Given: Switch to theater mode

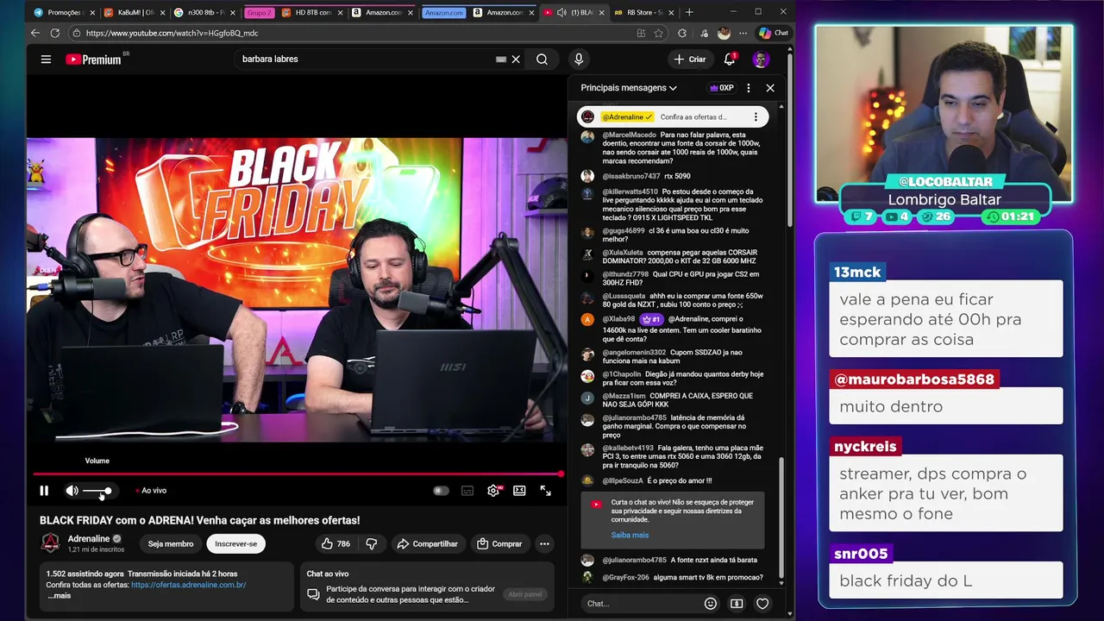Looking at the screenshot, I should (x=519, y=491).
